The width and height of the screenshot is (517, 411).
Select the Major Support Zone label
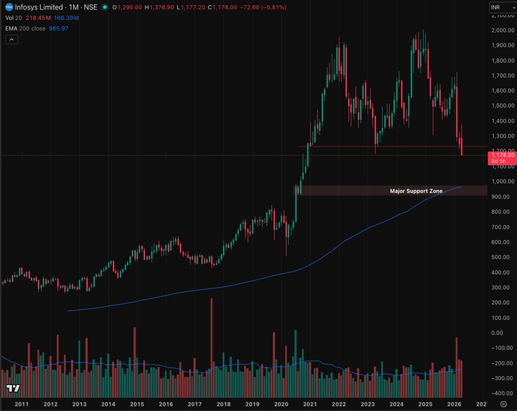pyautogui.click(x=416, y=191)
